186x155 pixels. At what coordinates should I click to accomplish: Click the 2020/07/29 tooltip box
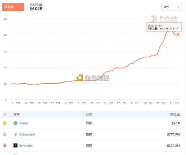(164, 27)
